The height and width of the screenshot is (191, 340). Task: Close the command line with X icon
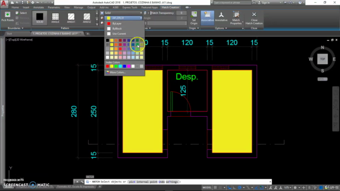point(77,181)
